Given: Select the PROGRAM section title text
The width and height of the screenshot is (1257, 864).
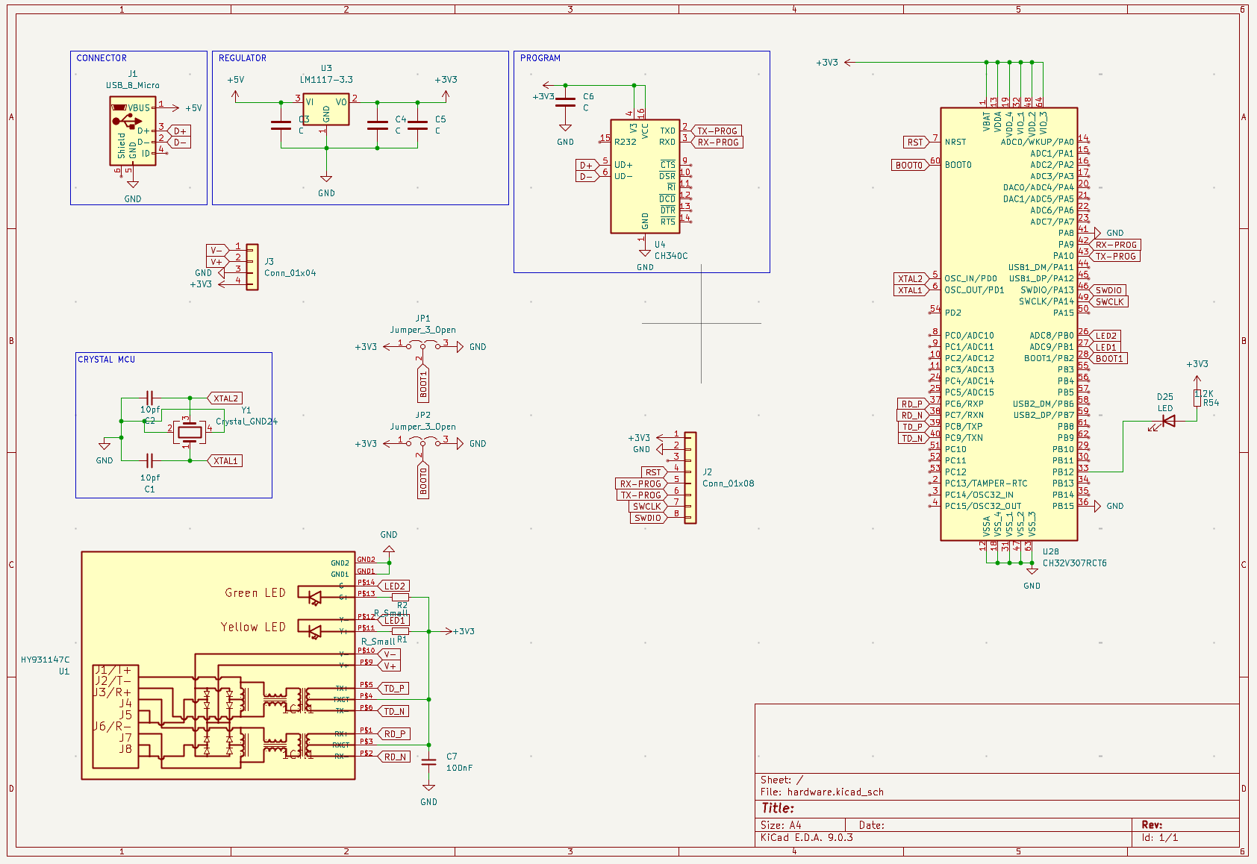Looking at the screenshot, I should [x=540, y=58].
